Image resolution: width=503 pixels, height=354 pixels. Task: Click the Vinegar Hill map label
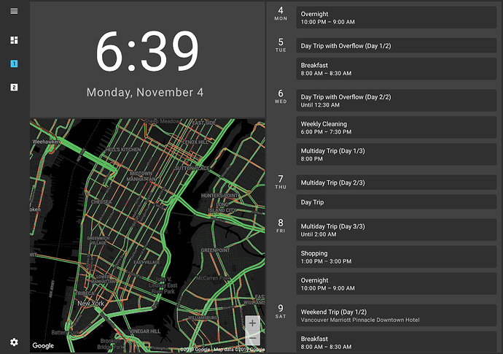click(x=144, y=331)
